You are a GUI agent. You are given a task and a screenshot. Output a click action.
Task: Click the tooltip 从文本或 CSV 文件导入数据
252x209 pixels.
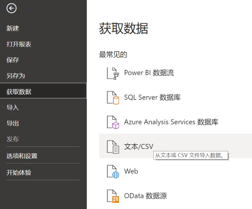[x=191, y=155]
